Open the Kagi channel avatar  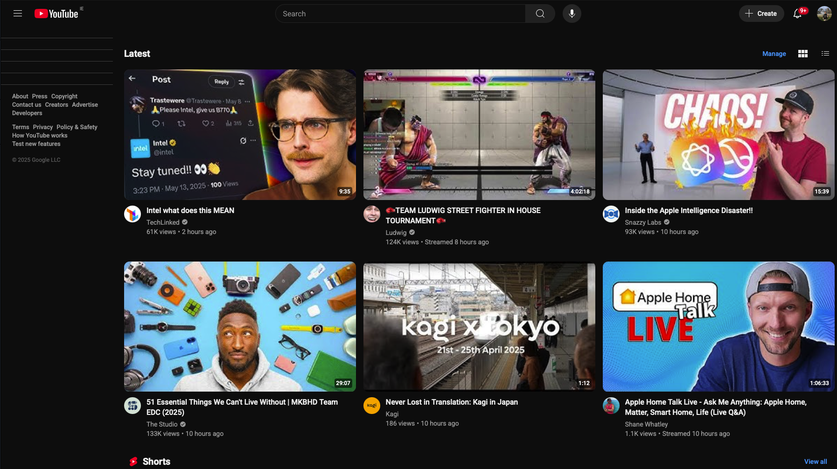372,406
